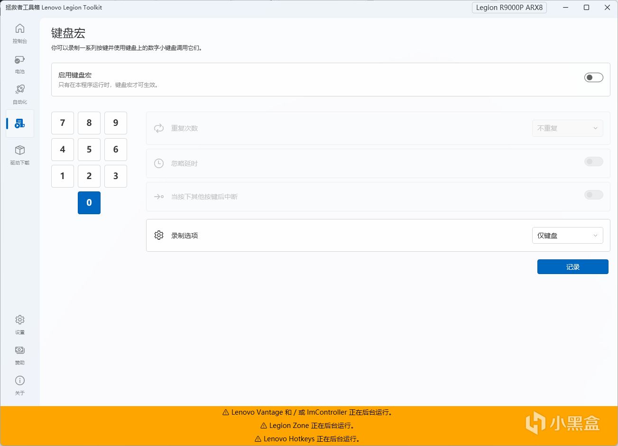Viewport: 618px width, 446px height.
Task: Select numpad key 1
Action: pos(63,176)
